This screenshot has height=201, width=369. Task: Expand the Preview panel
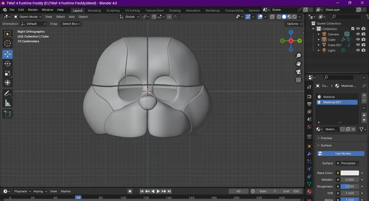(326, 138)
